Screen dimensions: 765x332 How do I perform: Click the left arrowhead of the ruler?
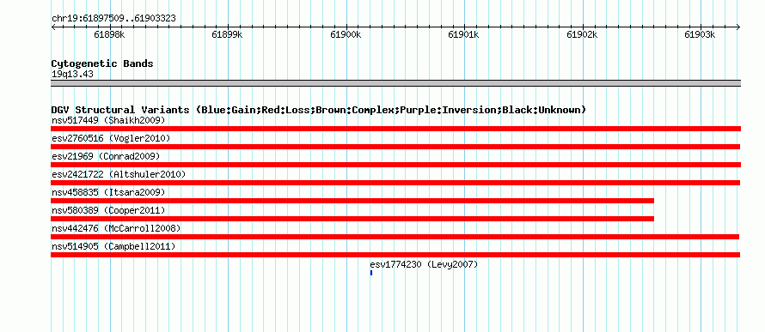pos(53,27)
